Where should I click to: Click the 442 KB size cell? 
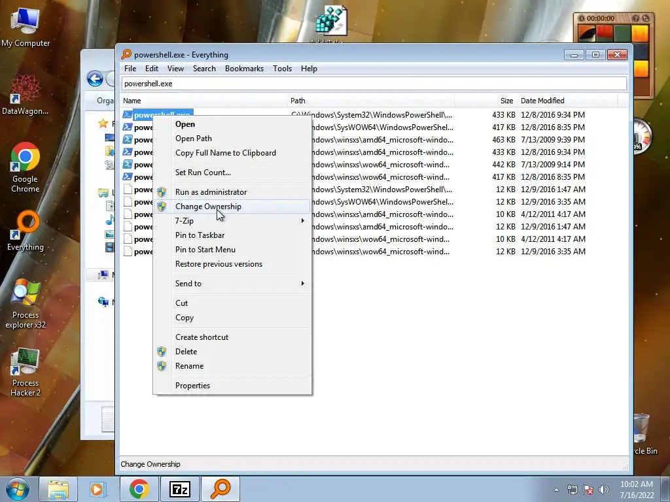pyautogui.click(x=504, y=165)
